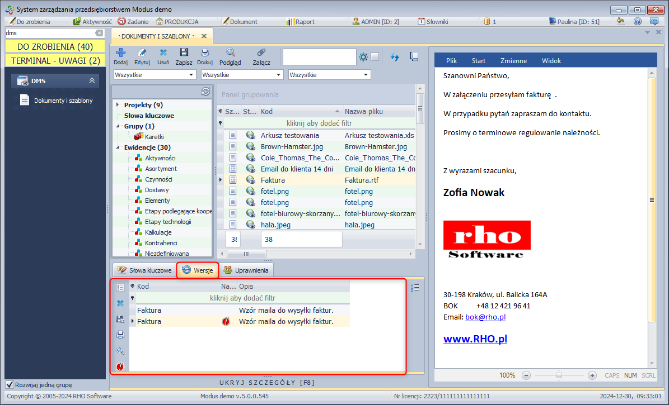Switch to the Wersje tab

click(x=198, y=270)
